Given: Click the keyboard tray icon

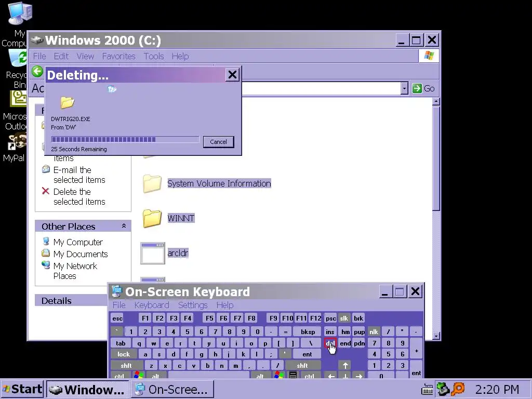Looking at the screenshot, I should [x=427, y=389].
